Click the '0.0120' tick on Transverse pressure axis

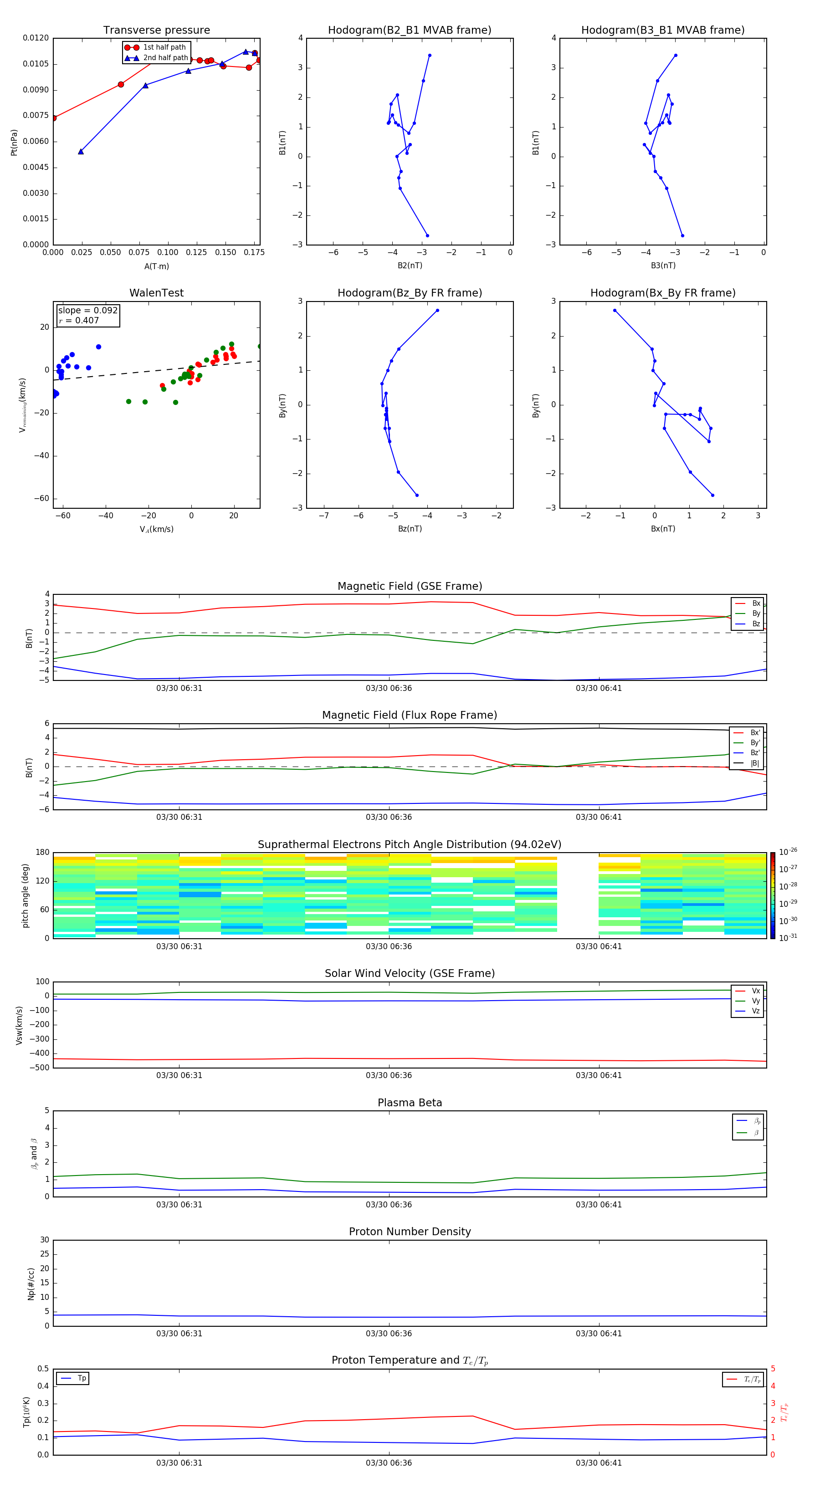pyautogui.click(x=36, y=38)
